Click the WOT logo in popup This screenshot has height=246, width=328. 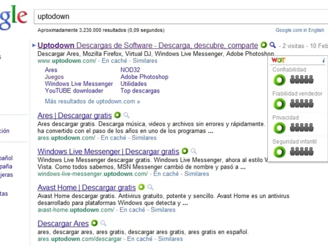coord(278,60)
